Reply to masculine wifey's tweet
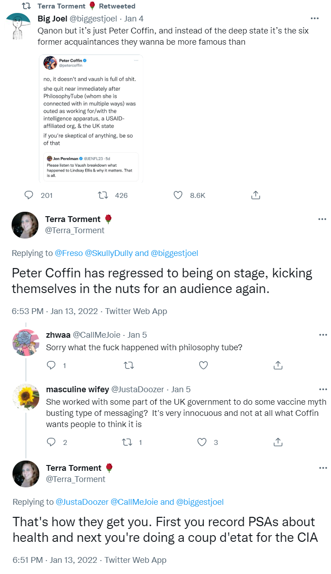This screenshot has height=574, width=331. [x=51, y=442]
